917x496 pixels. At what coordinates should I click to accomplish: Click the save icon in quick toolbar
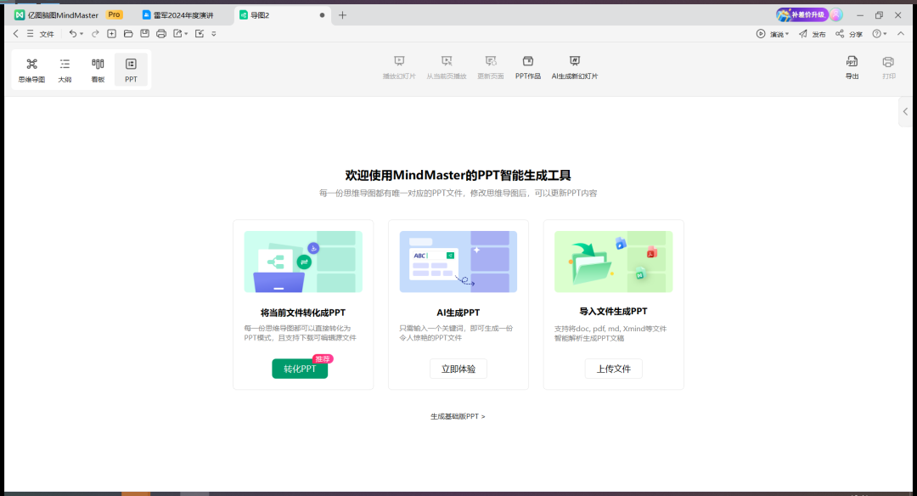tap(144, 34)
